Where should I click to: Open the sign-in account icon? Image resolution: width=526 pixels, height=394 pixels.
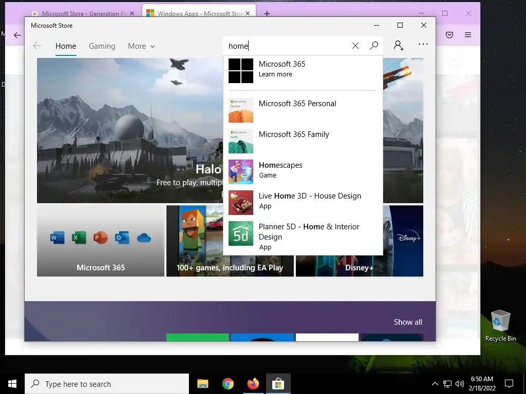click(x=399, y=45)
